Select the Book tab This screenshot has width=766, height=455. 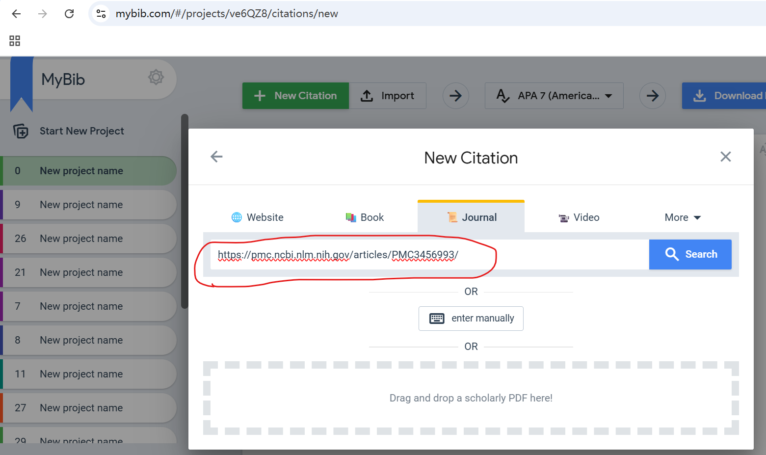(365, 217)
